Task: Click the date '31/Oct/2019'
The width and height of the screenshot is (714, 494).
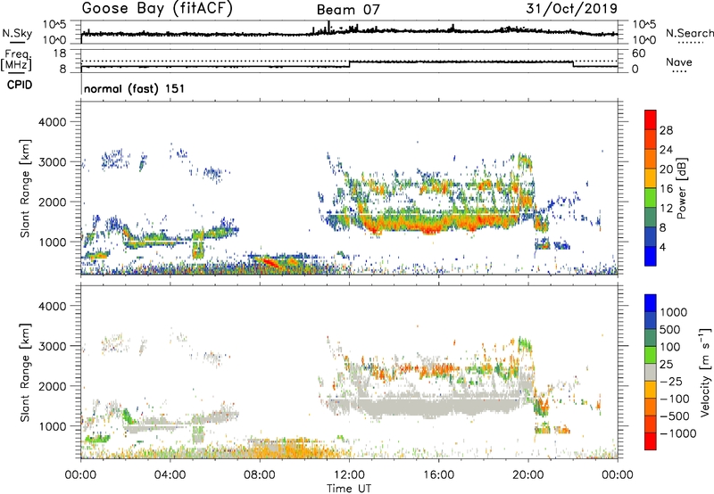Action: [x=571, y=8]
